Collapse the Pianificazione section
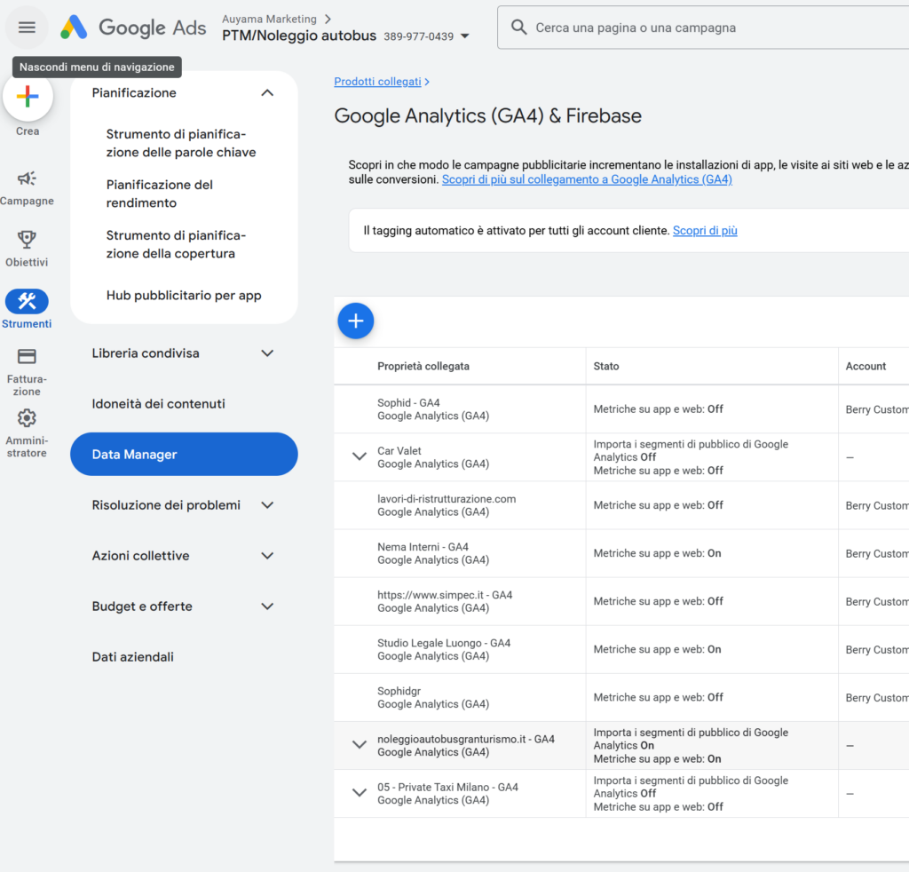The image size is (909, 872). tap(267, 93)
